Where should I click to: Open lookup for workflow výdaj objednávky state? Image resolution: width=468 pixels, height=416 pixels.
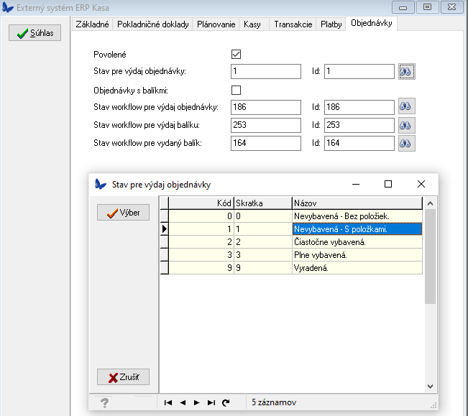point(407,106)
